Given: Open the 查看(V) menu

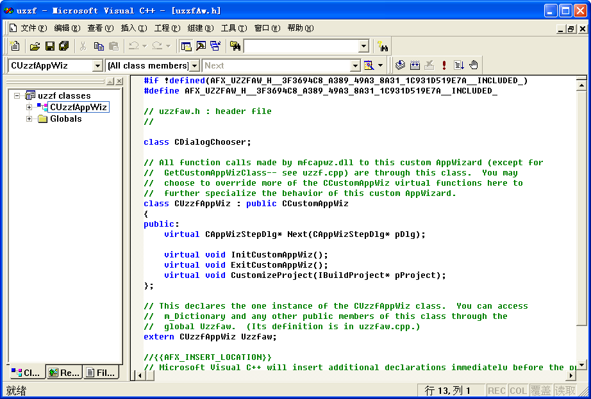Looking at the screenshot, I should click(101, 28).
